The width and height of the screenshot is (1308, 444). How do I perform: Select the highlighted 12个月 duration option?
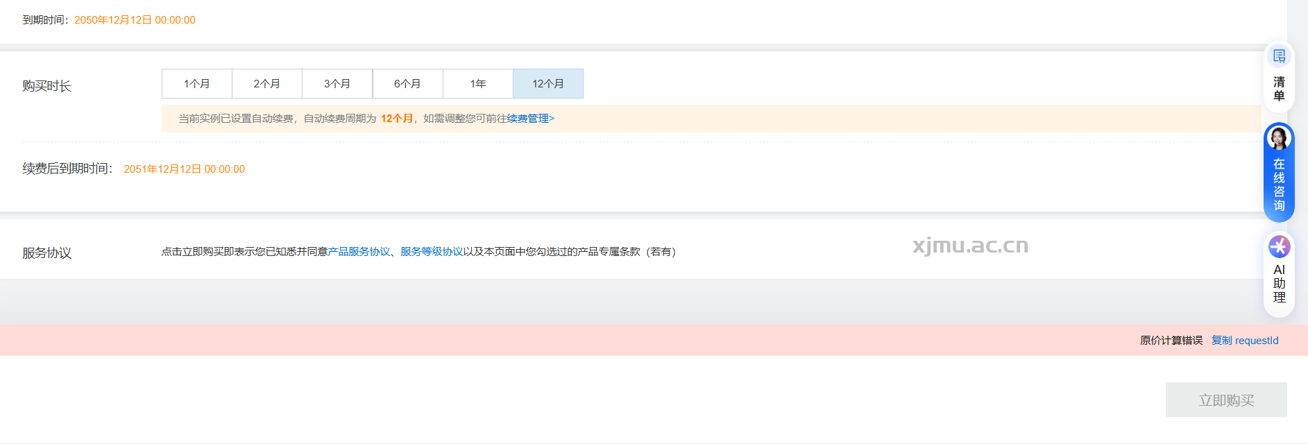(x=547, y=84)
